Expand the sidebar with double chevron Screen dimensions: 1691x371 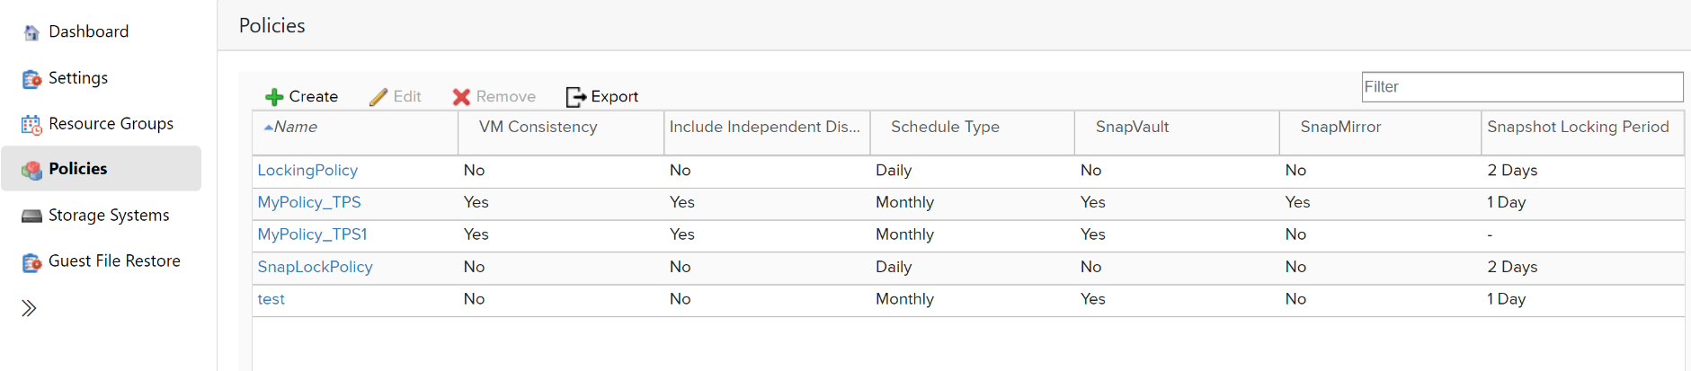(x=29, y=308)
